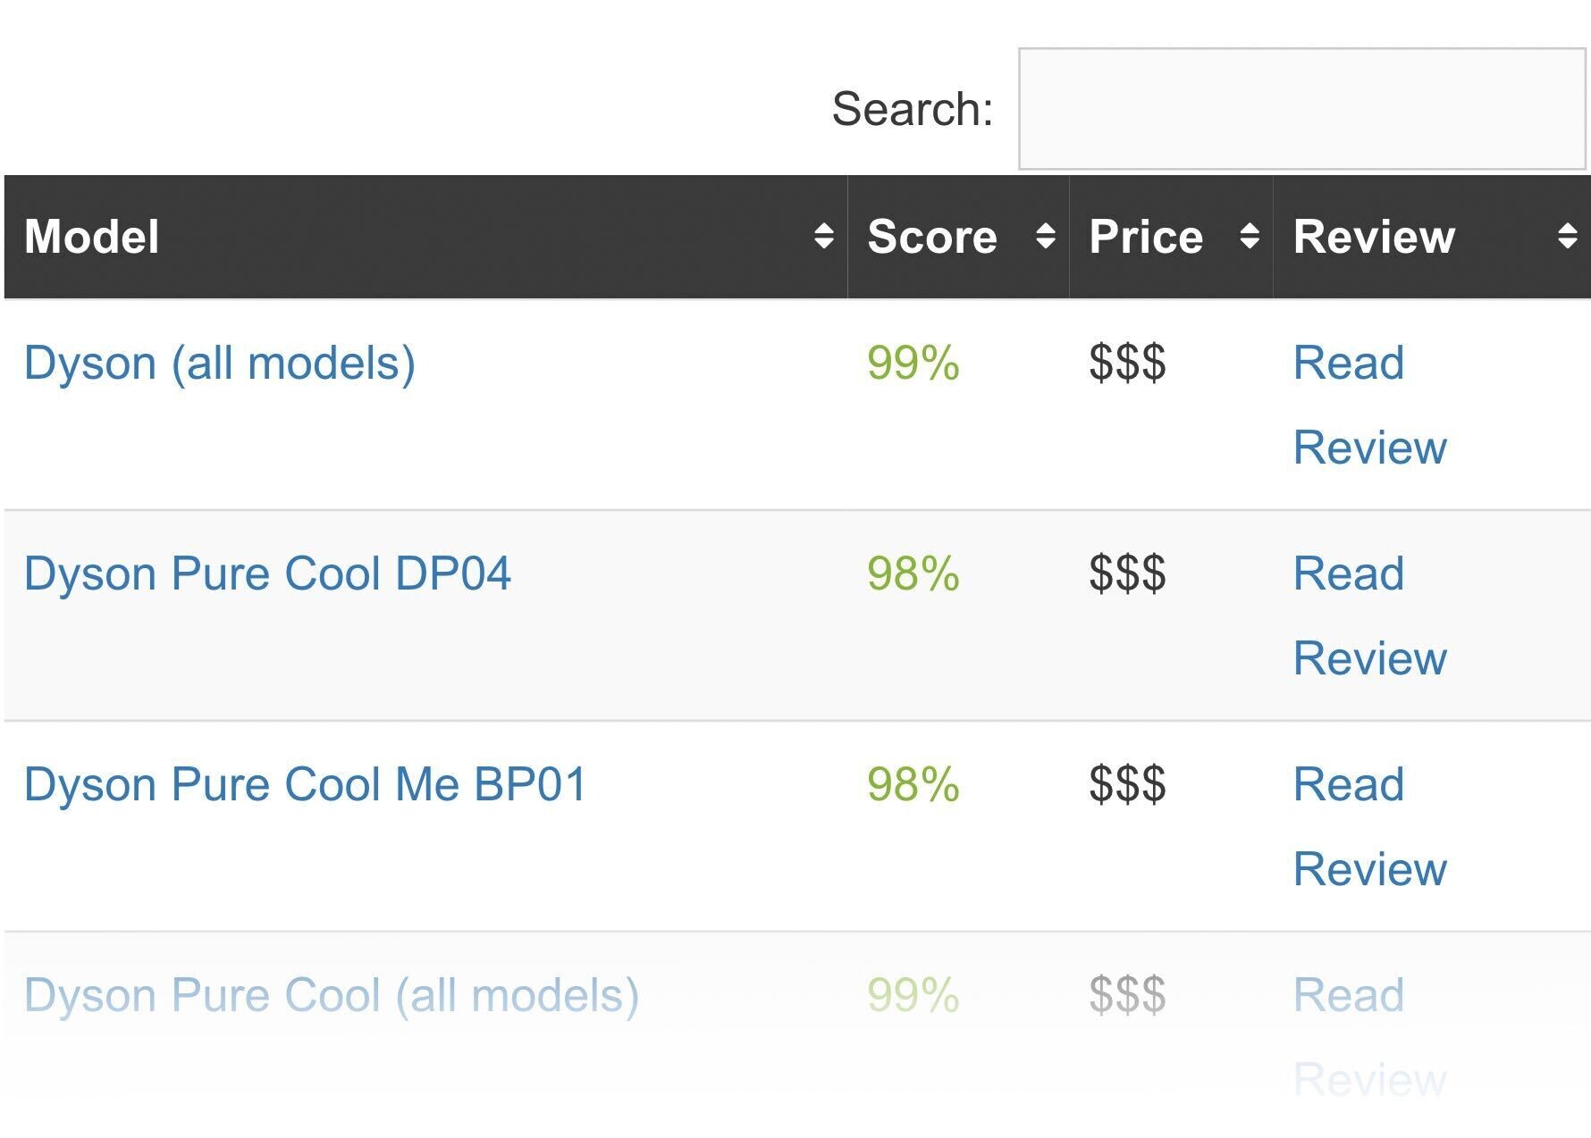Focus the Search input field

click(1302, 109)
